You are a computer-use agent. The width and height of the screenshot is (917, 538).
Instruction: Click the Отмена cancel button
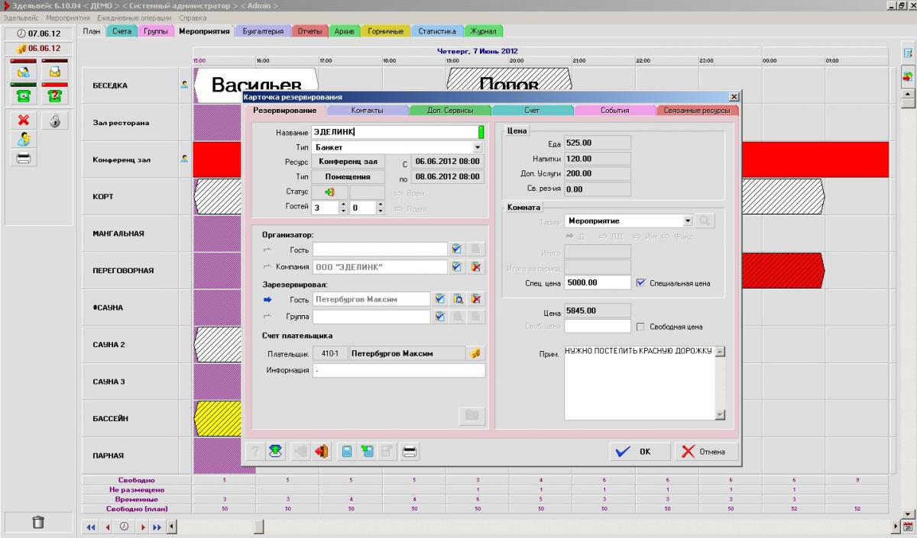point(705,451)
